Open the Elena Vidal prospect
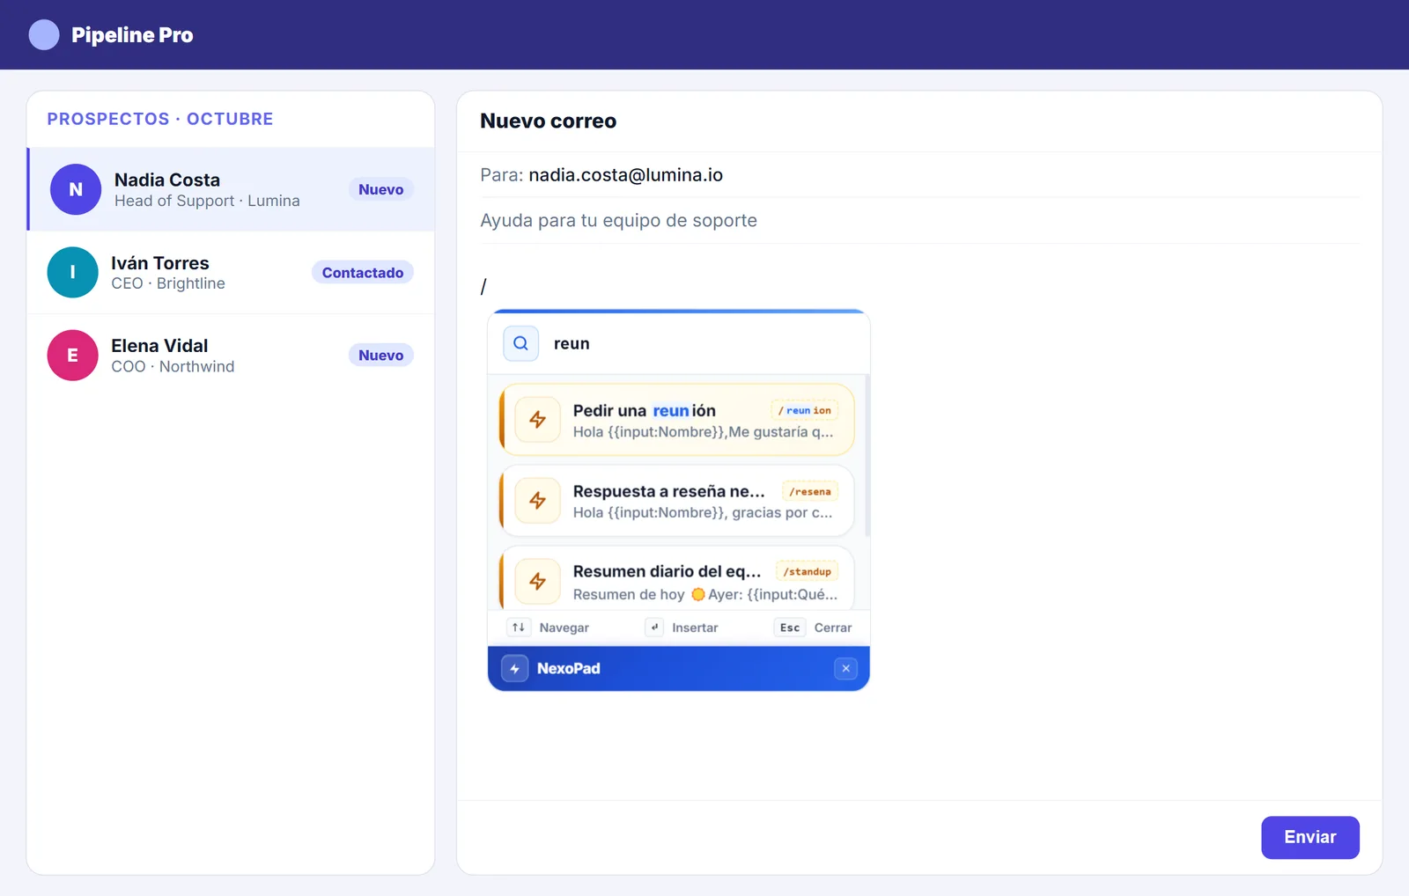 (231, 355)
